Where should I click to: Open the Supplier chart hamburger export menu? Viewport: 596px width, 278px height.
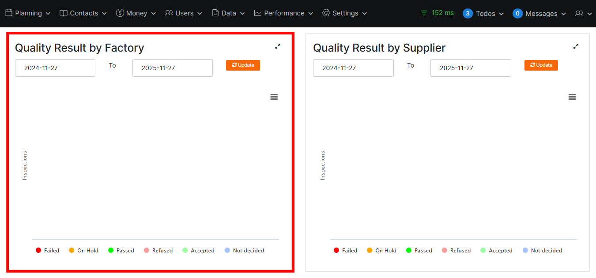point(572,97)
